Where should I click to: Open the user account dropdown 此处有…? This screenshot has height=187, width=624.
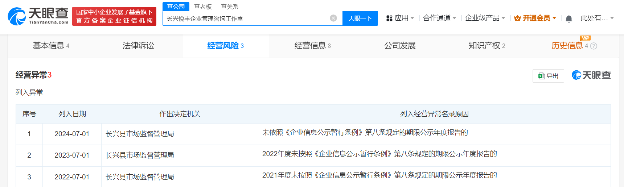[x=597, y=18]
